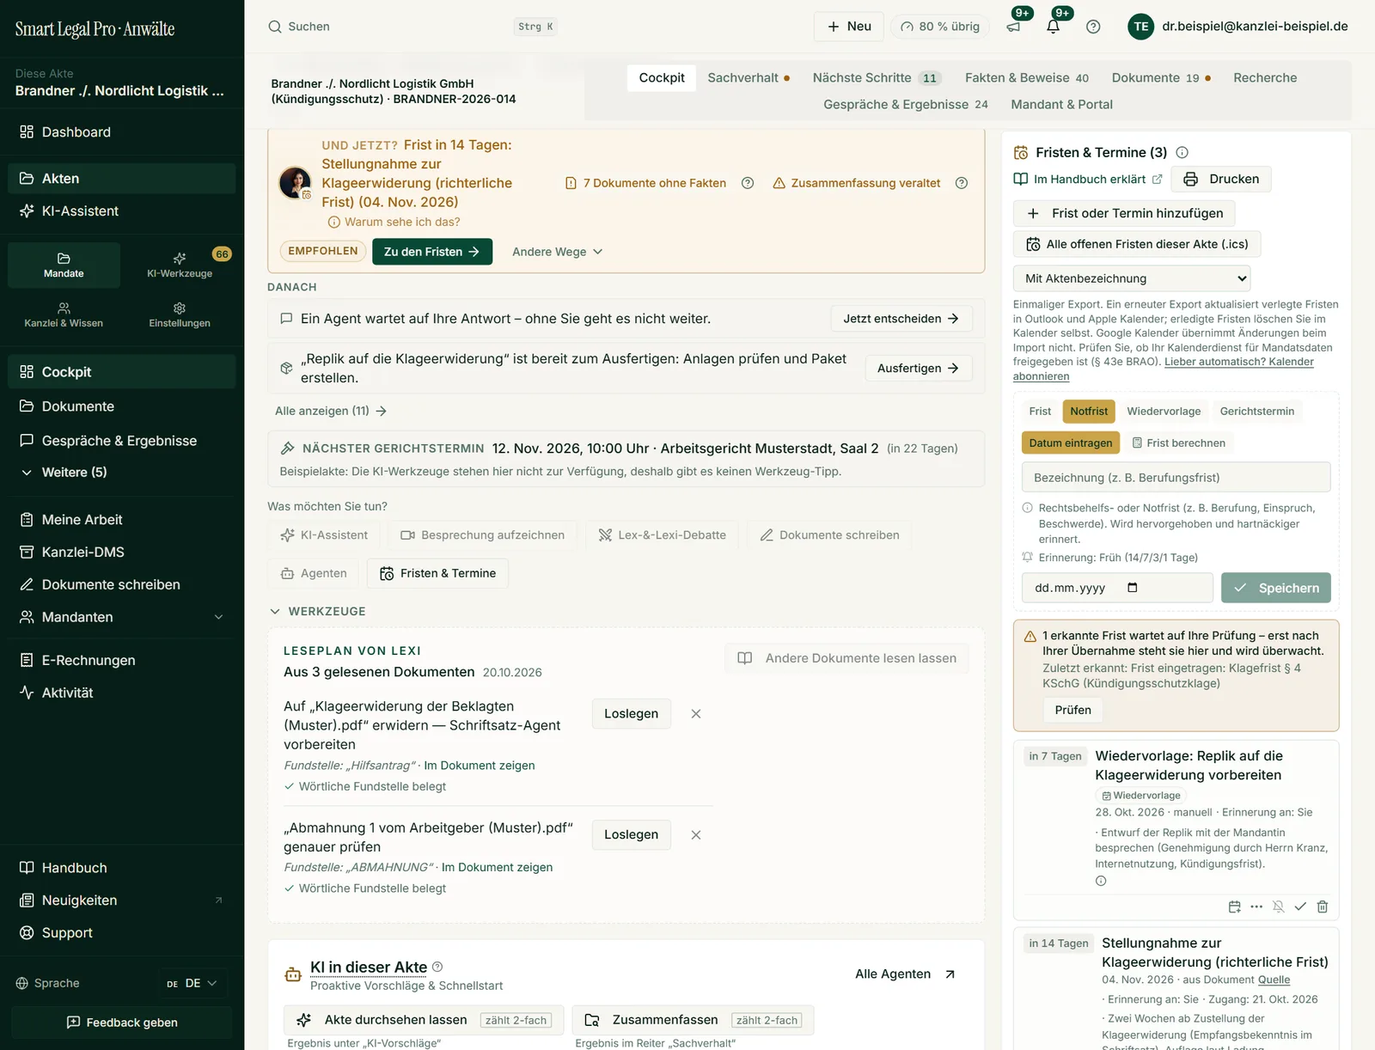Select the Gerichtstermin type option

[x=1256, y=412]
